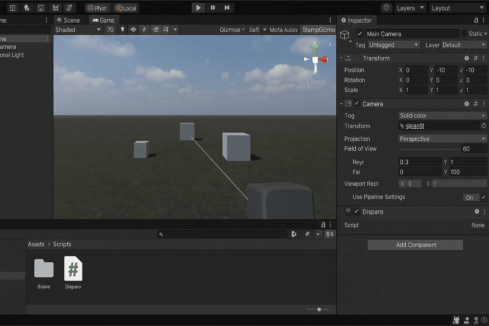Disable the Camera component enabled checkbox
The image size is (489, 326).
(356, 103)
